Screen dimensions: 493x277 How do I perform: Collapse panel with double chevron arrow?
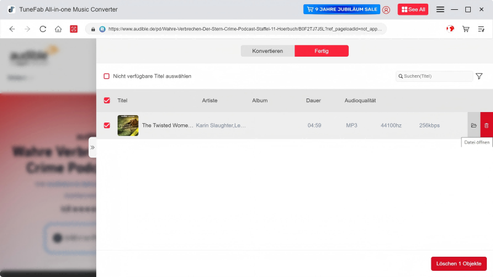coord(92,147)
